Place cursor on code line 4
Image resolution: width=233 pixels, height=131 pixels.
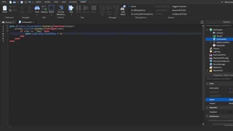point(106,34)
